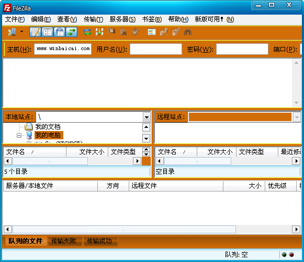This screenshot has height=262, width=304.
Task: Click the 用户名 input field
Action: point(156,49)
